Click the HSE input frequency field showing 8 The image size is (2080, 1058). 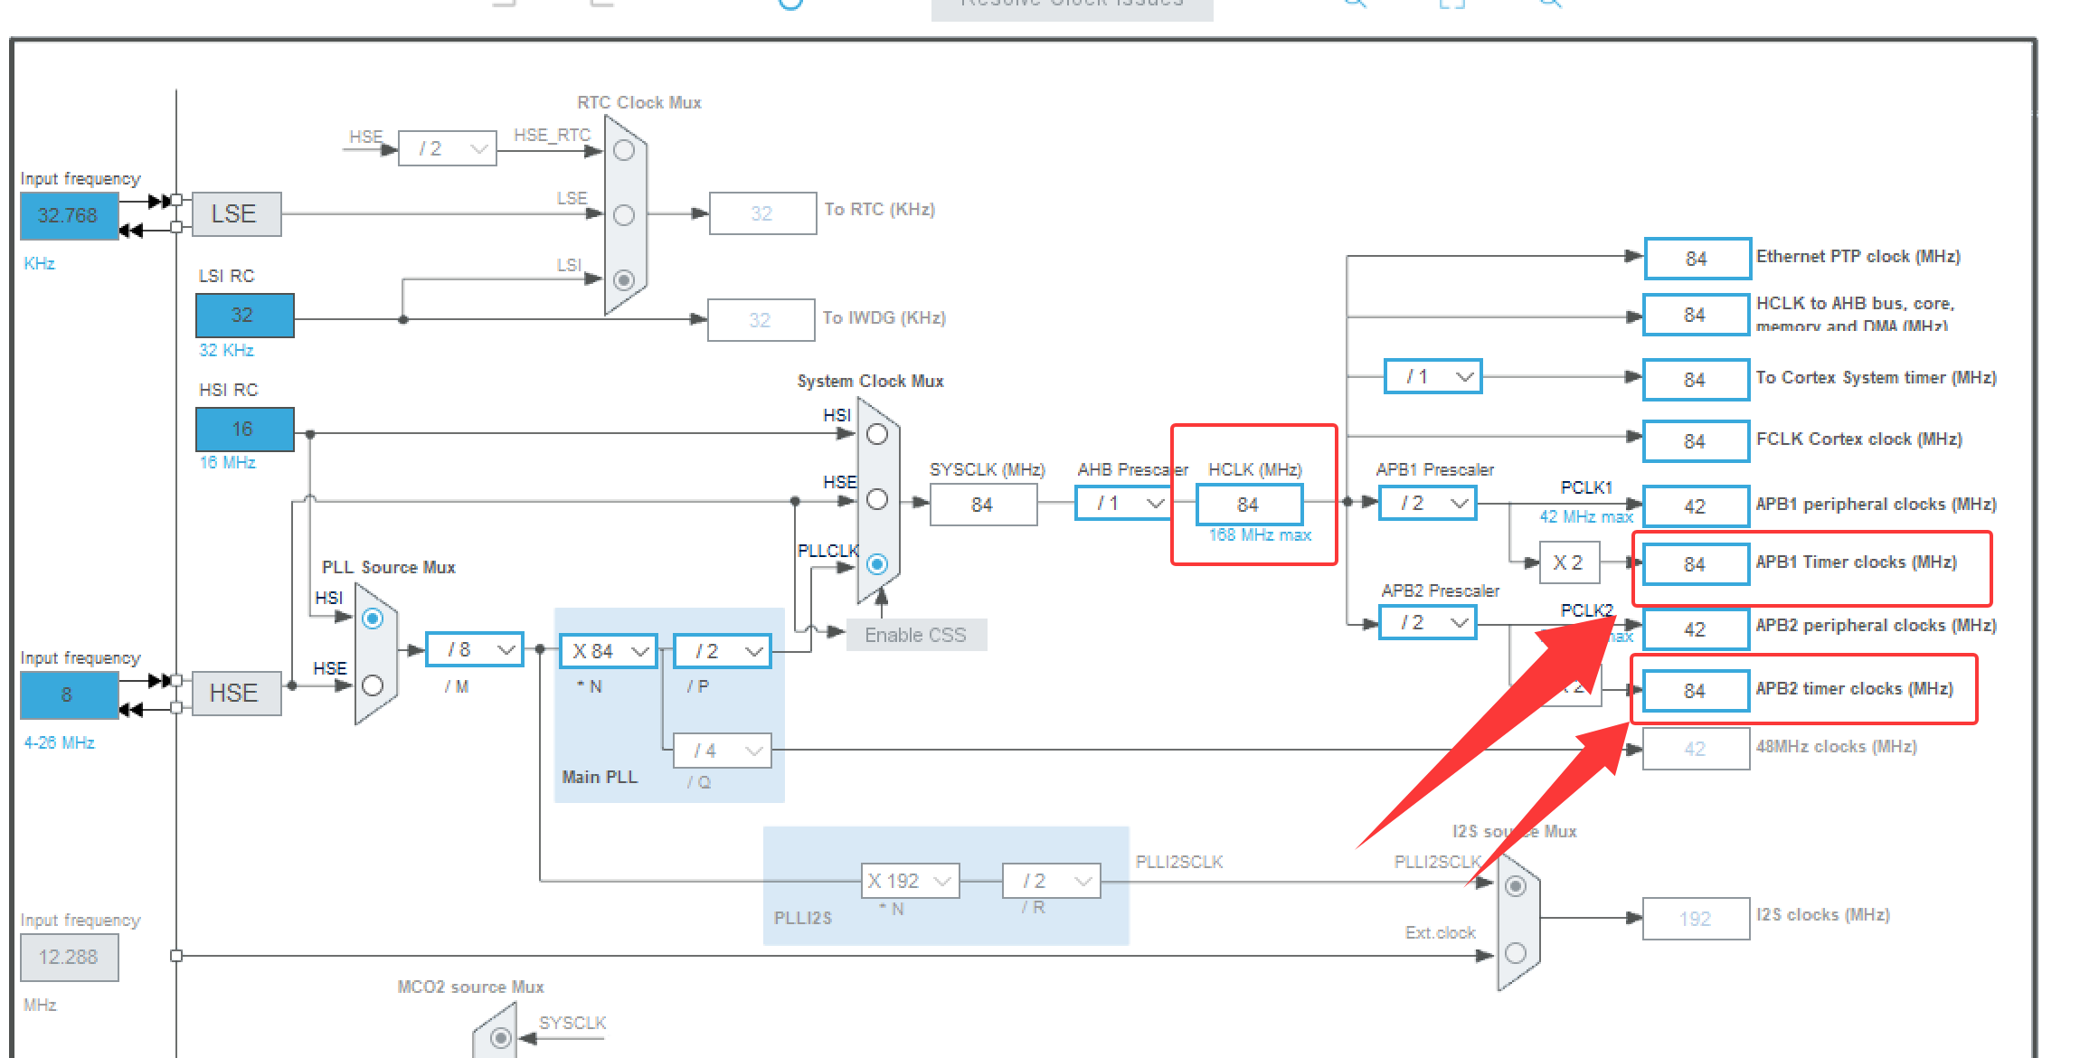pos(68,694)
